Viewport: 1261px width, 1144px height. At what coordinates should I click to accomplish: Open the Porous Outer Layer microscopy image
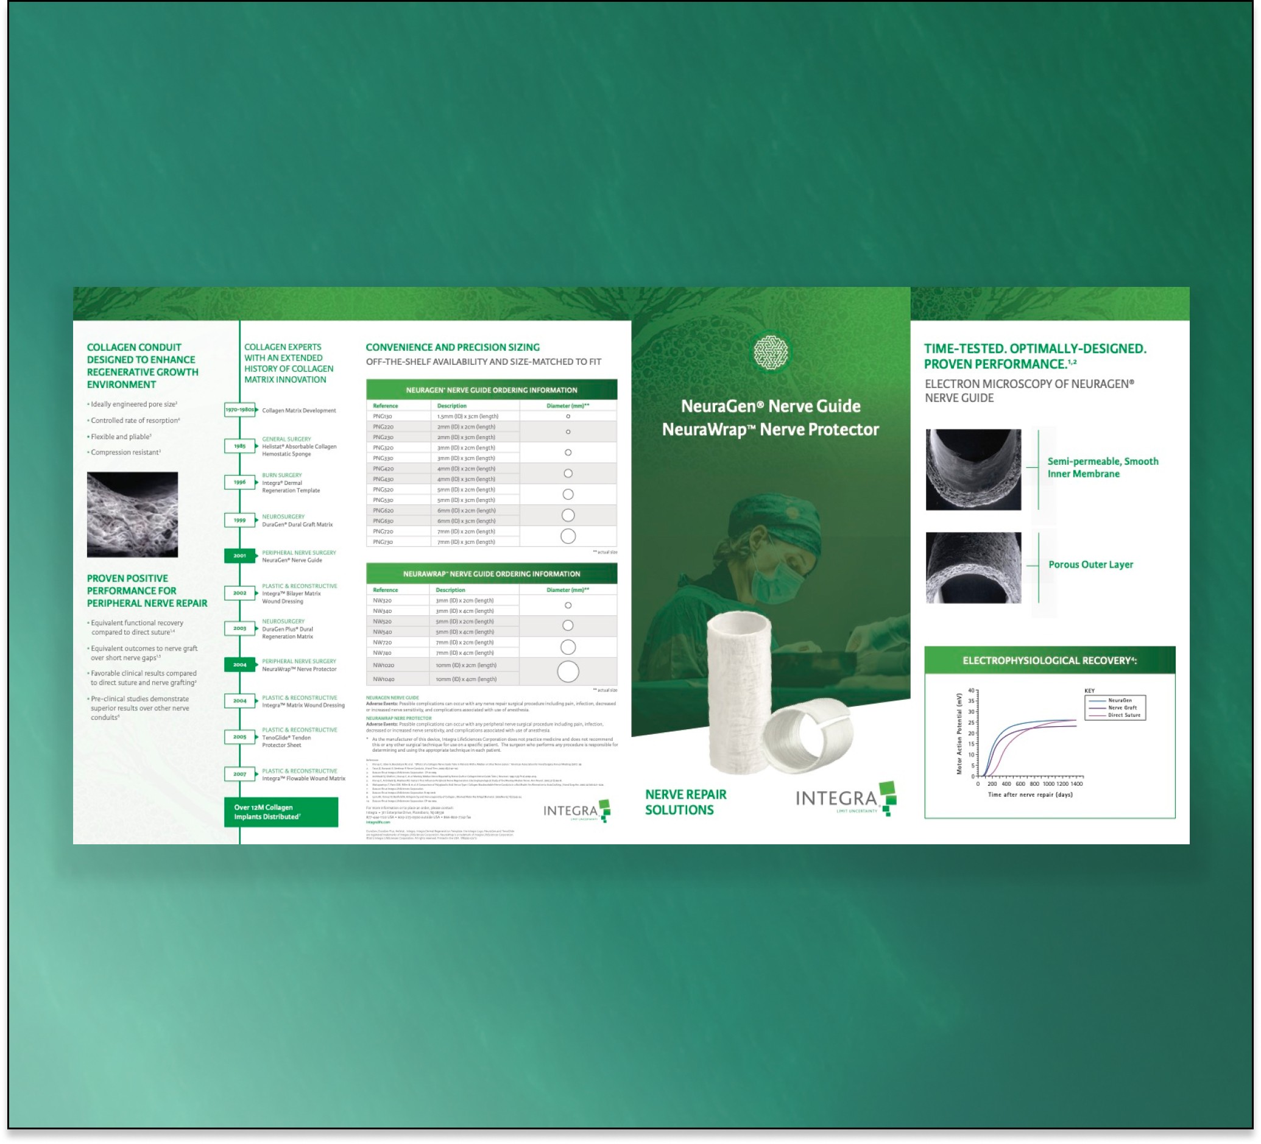(973, 568)
